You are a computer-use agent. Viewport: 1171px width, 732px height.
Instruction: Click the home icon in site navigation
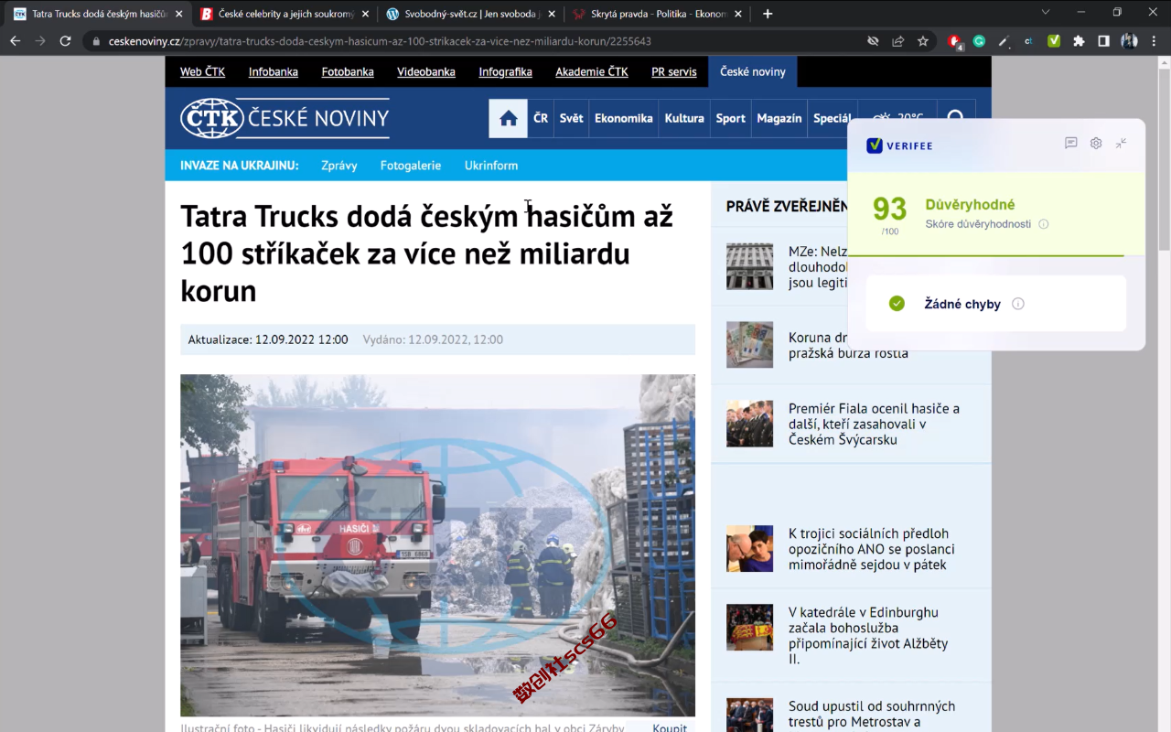[x=508, y=118]
